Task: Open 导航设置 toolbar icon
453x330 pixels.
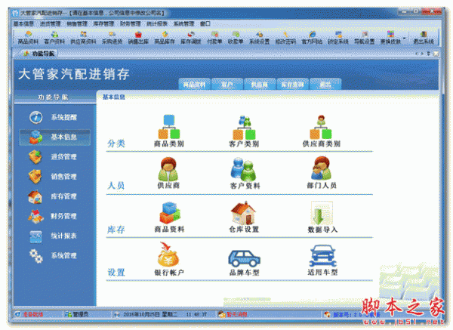Action: [365, 39]
